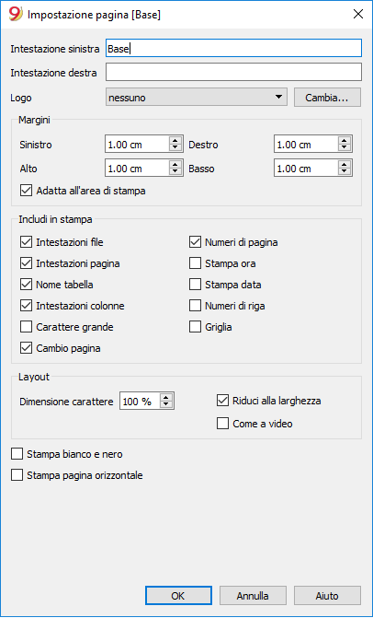The width and height of the screenshot is (373, 618).
Task: Disable Riduci alla larghezza
Action: pos(223,401)
